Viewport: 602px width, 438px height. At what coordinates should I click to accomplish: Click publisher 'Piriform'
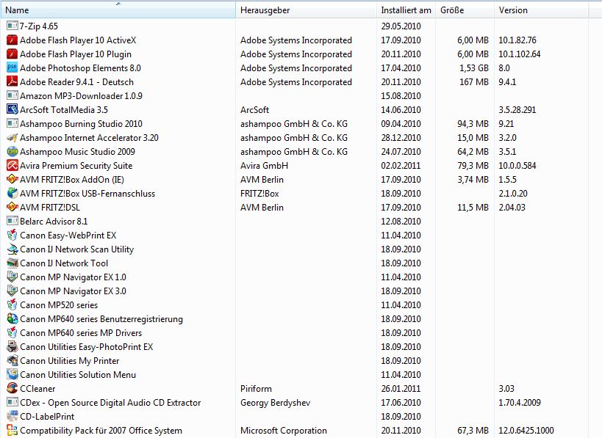coord(256,389)
